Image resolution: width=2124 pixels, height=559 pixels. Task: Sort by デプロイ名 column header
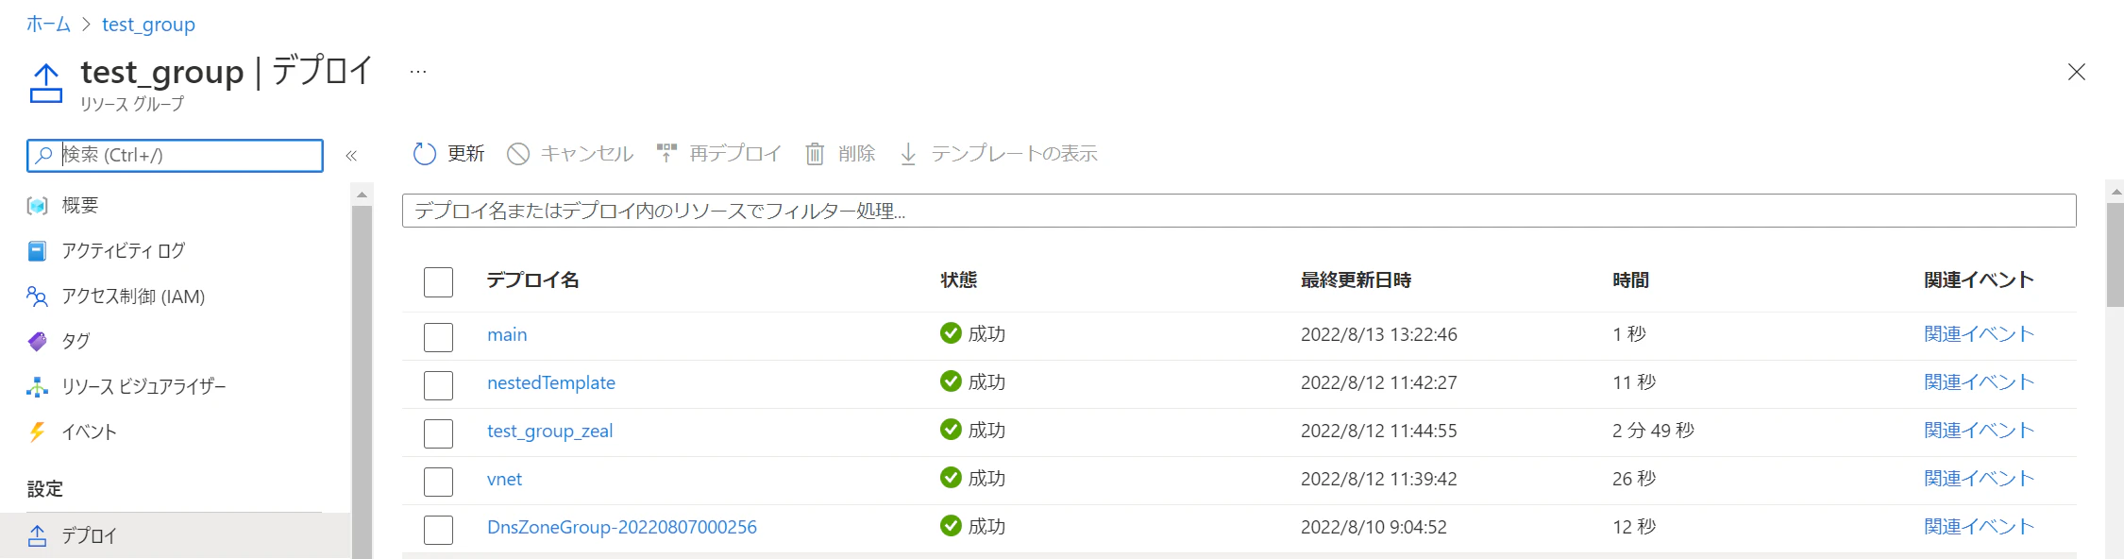pos(532,280)
